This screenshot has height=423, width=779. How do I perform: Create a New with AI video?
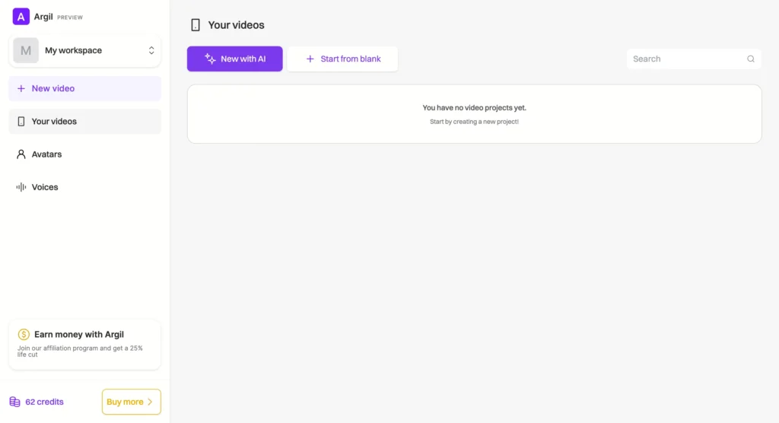pos(234,59)
